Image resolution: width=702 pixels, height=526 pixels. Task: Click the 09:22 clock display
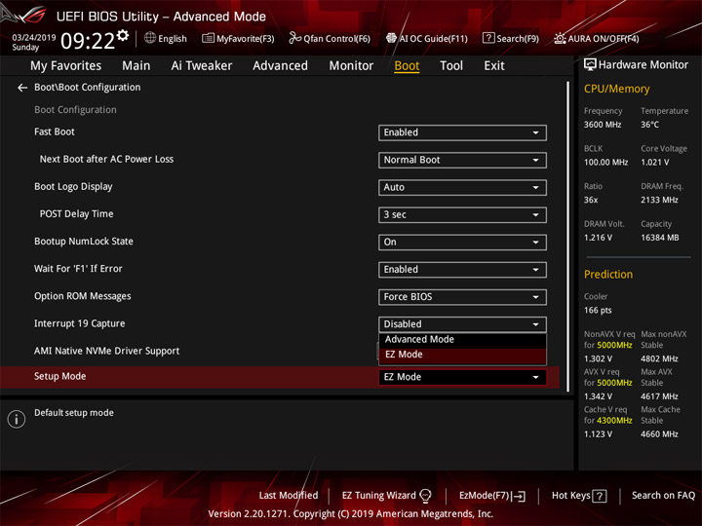click(x=88, y=41)
